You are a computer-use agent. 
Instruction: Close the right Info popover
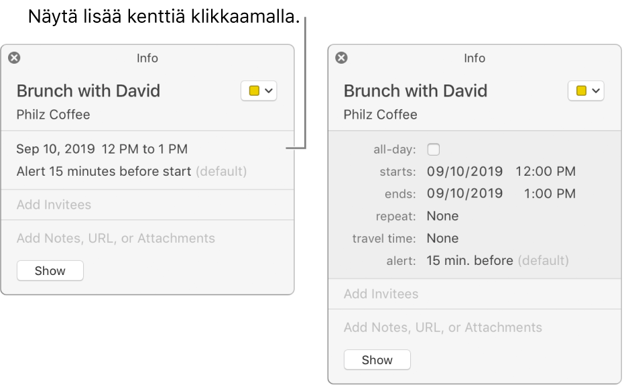click(x=341, y=58)
